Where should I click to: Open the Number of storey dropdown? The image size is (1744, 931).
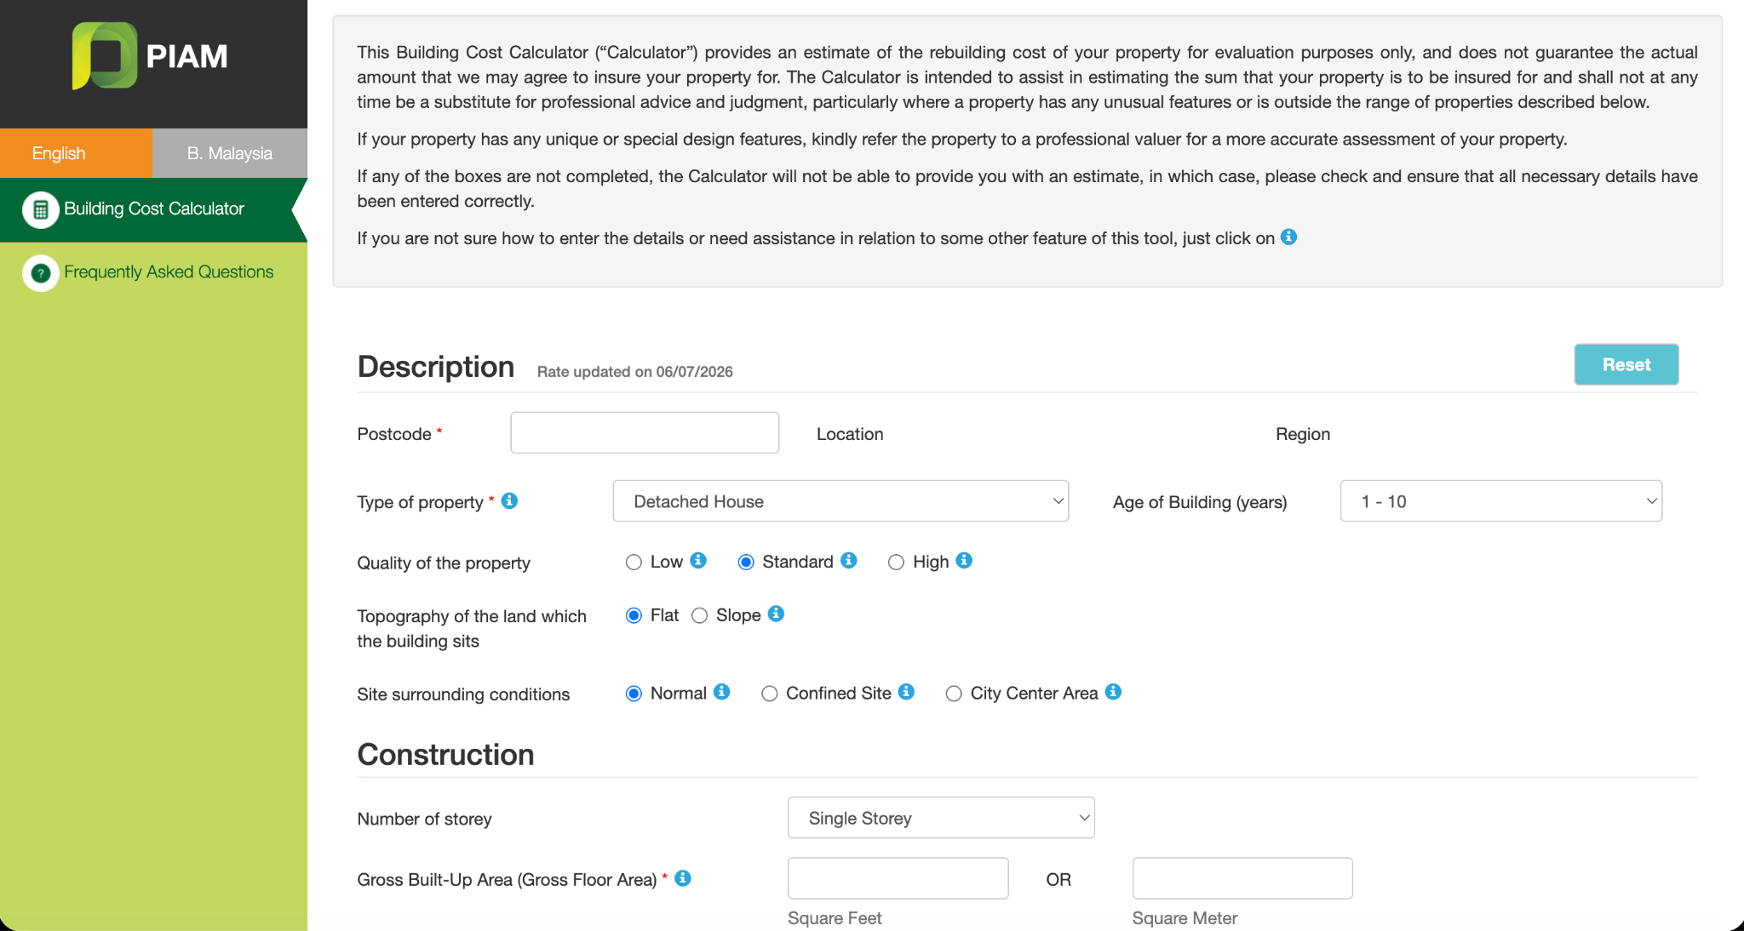pyautogui.click(x=941, y=818)
